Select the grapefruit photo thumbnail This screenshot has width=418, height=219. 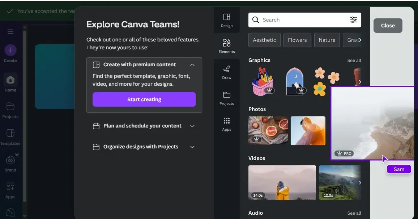click(268, 131)
